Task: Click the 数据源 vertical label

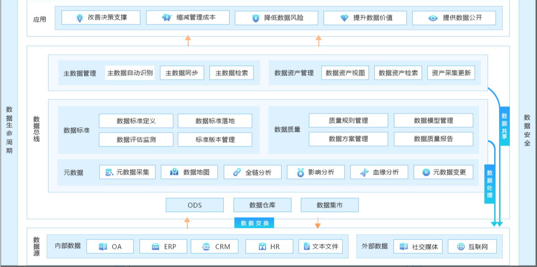Action: coord(36,247)
